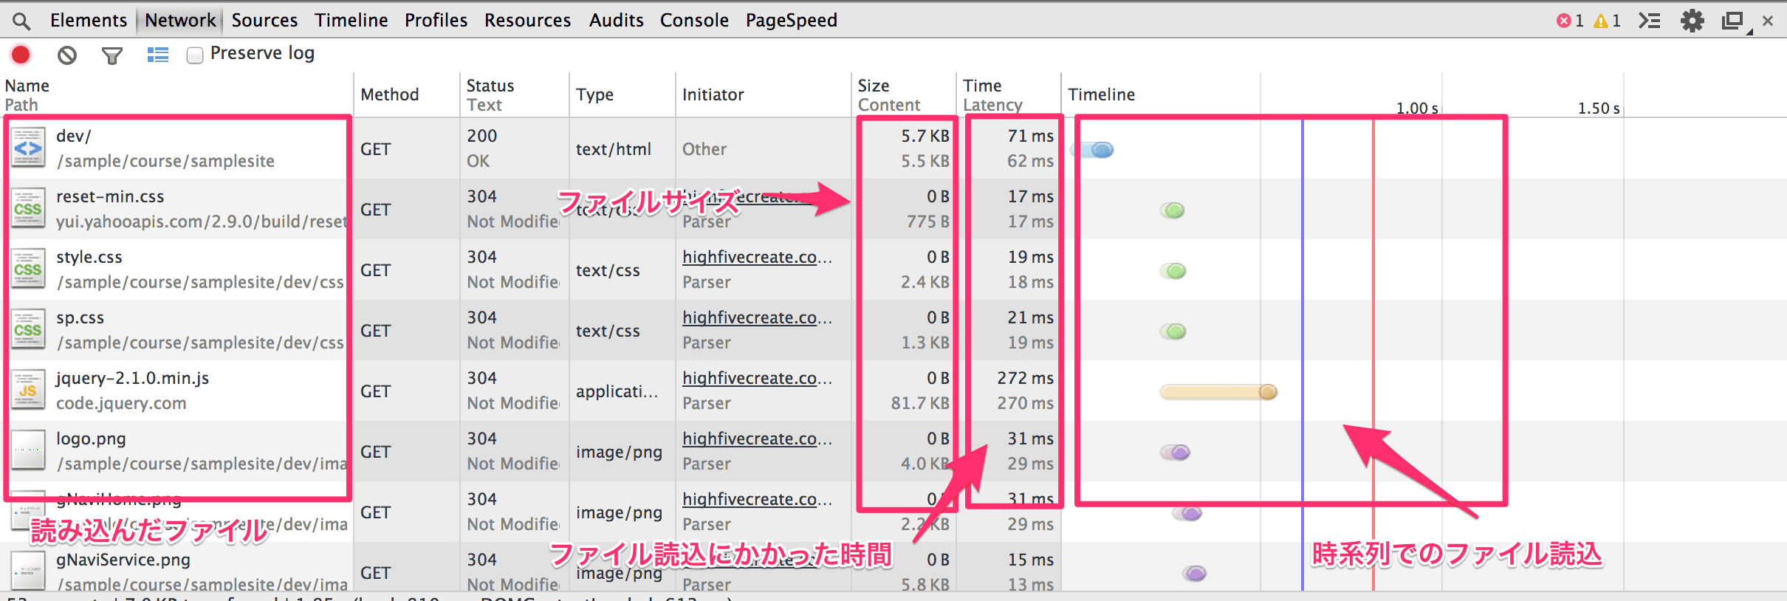1787x601 pixels.
Task: Click the green reset-min.css timeline bar
Action: pos(1173,210)
